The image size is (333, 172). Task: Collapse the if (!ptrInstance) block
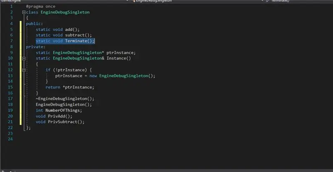coord(24,70)
